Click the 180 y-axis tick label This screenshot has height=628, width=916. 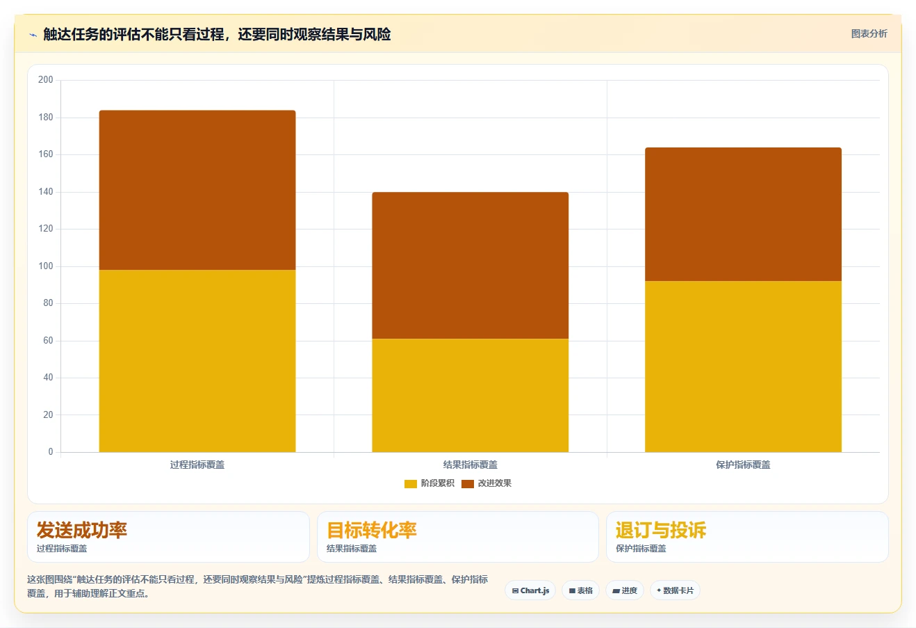(x=46, y=118)
